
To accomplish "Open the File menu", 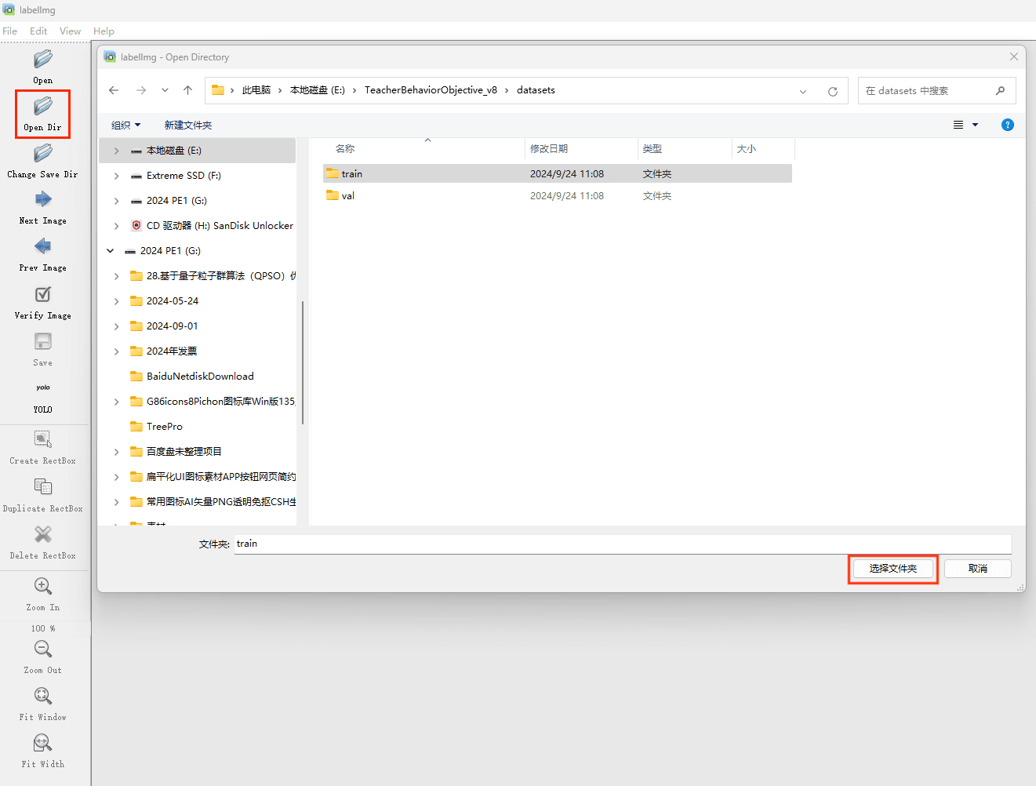I will 10,31.
